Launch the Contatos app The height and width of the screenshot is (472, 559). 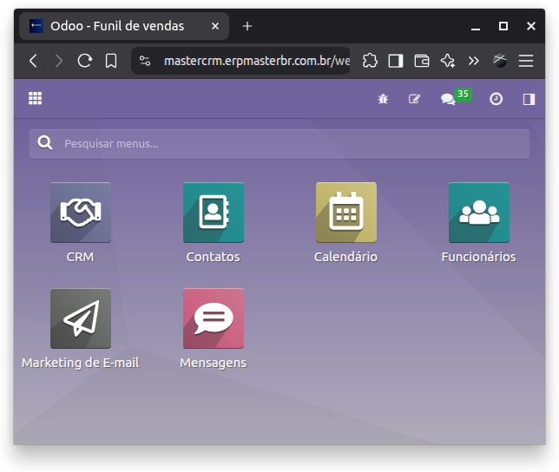pos(213,213)
